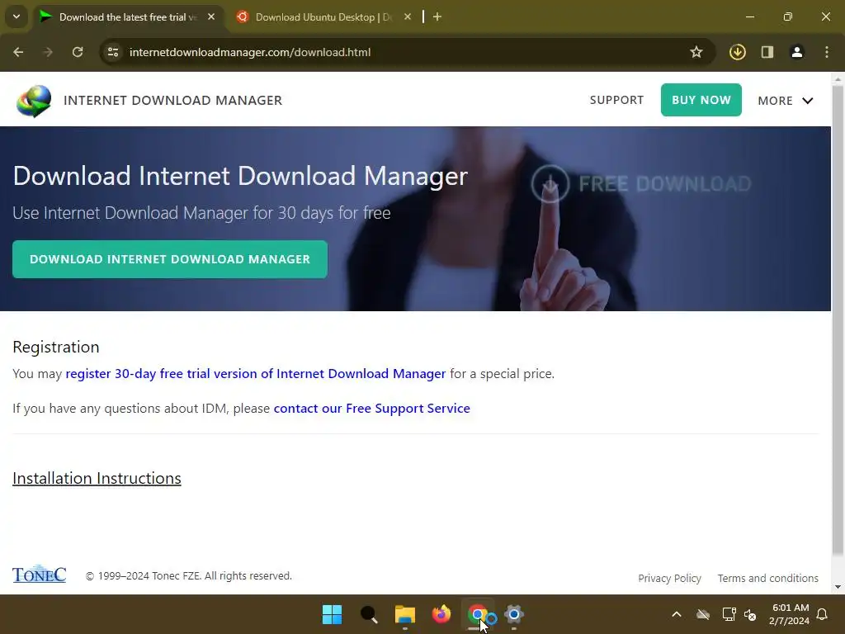Open the clock and date flyout

click(x=790, y=614)
